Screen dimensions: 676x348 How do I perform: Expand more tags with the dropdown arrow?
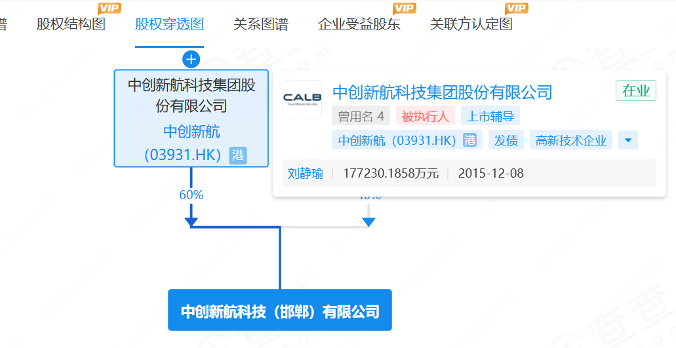click(627, 140)
